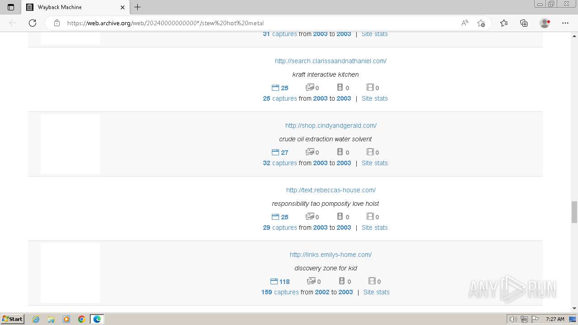Image resolution: width=578 pixels, height=325 pixels.
Task: Click the scrollbar down arrow
Action: click(574, 308)
